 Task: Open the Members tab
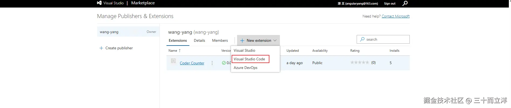click(x=220, y=40)
